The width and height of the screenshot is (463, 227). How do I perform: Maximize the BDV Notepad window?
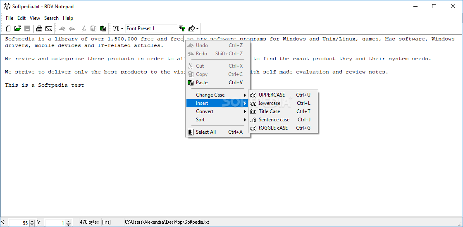[434, 6]
